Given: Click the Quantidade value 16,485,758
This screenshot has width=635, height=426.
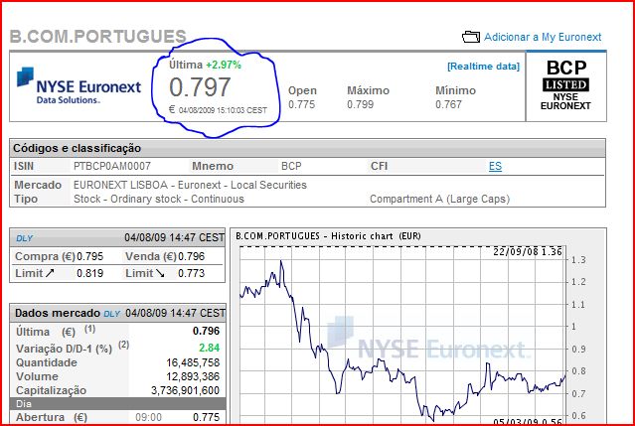Looking at the screenshot, I should click(x=193, y=362).
